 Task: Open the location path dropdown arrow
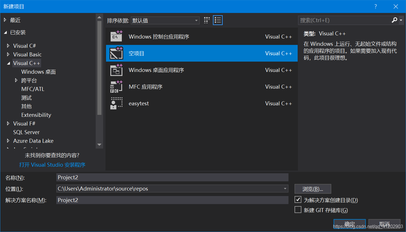[285, 189]
